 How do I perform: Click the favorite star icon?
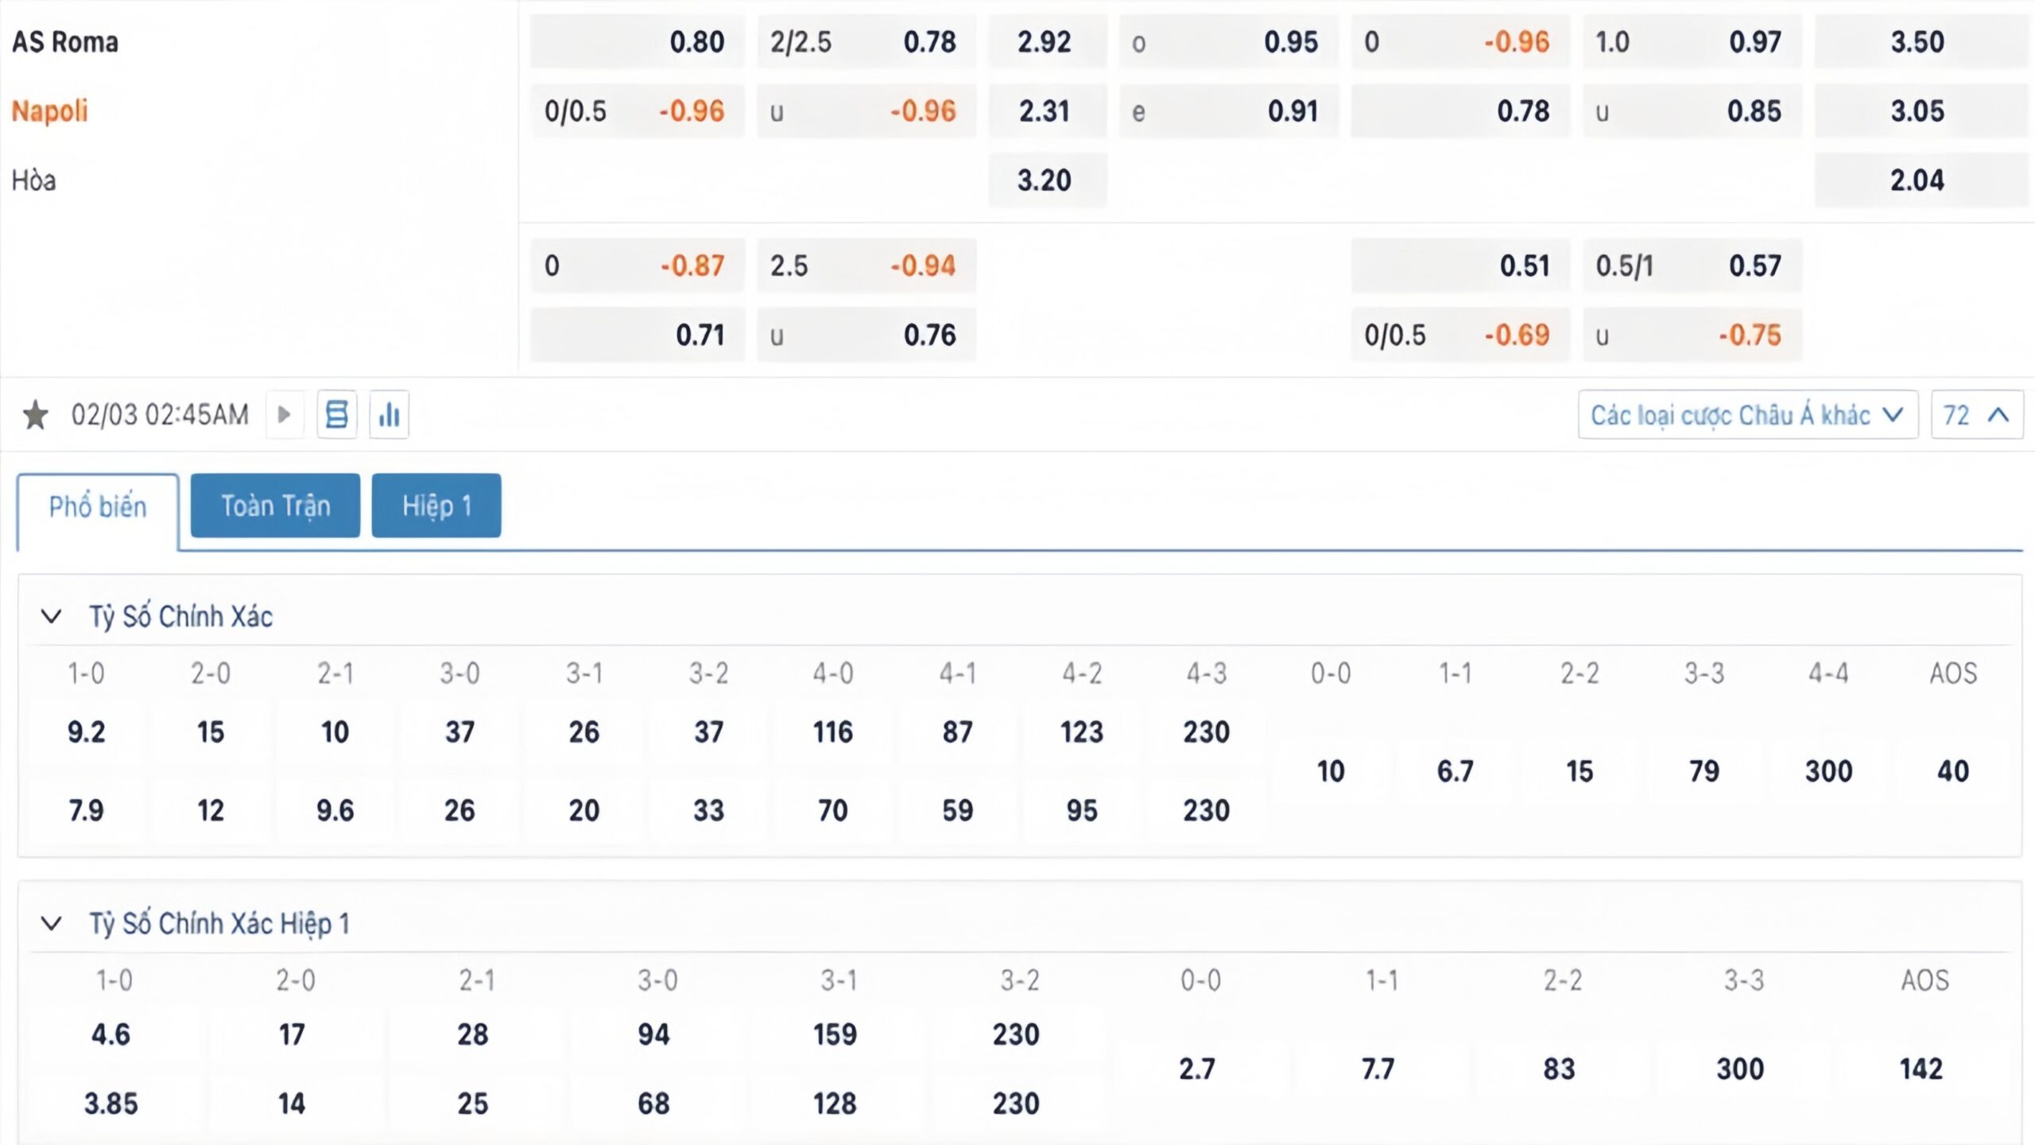(35, 415)
